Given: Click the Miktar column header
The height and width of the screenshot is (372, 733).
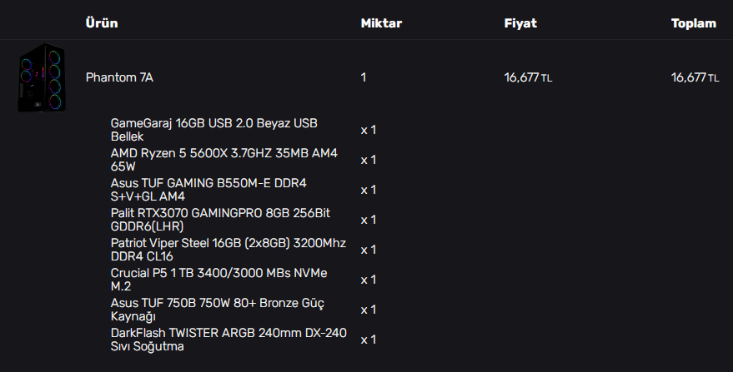Looking at the screenshot, I should [381, 23].
